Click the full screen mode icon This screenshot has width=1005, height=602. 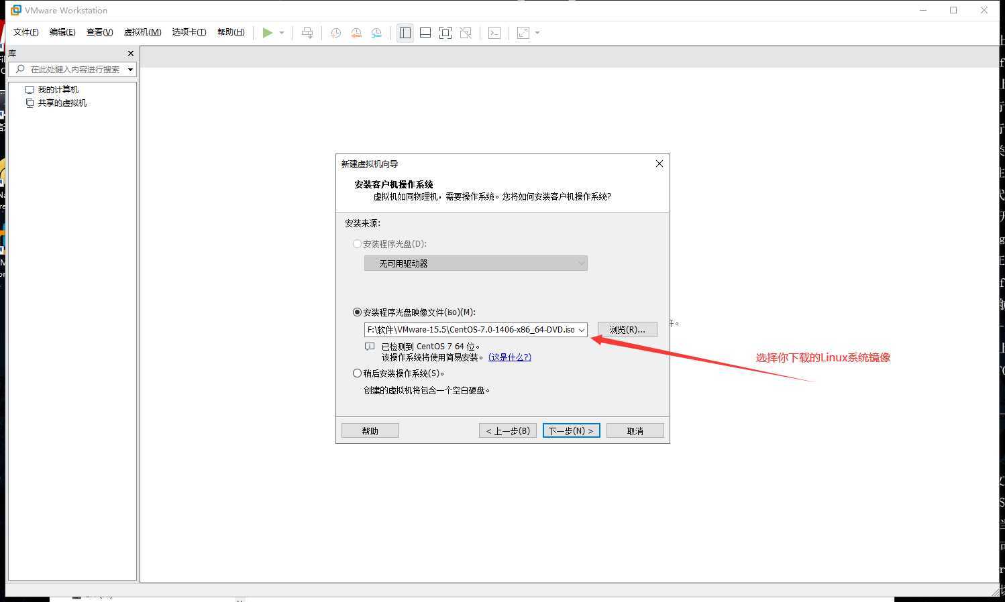445,33
